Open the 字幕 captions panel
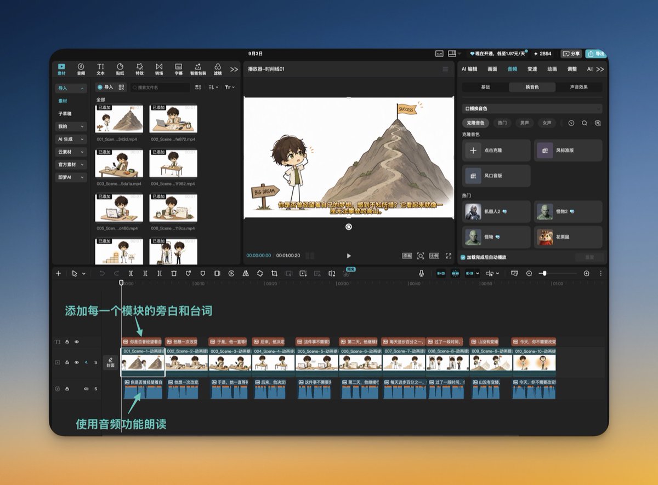Image resolution: width=658 pixels, height=485 pixels. pyautogui.click(x=178, y=69)
